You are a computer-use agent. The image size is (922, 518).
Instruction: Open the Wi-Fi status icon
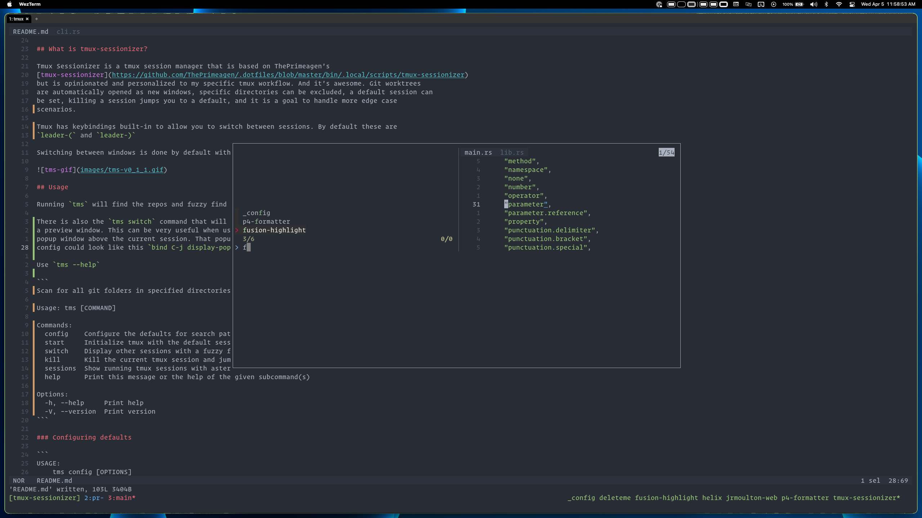tap(839, 4)
